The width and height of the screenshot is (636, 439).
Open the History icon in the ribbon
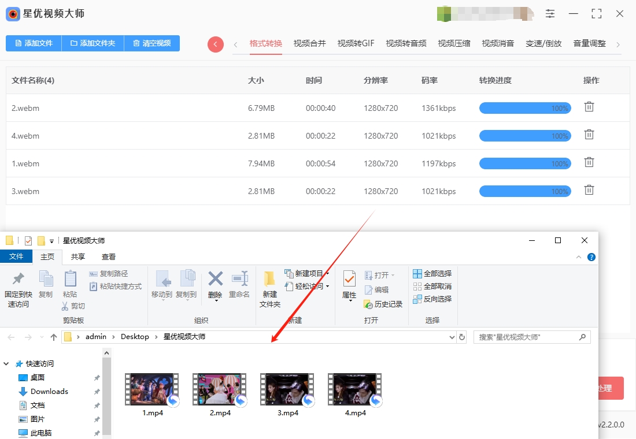coord(368,304)
